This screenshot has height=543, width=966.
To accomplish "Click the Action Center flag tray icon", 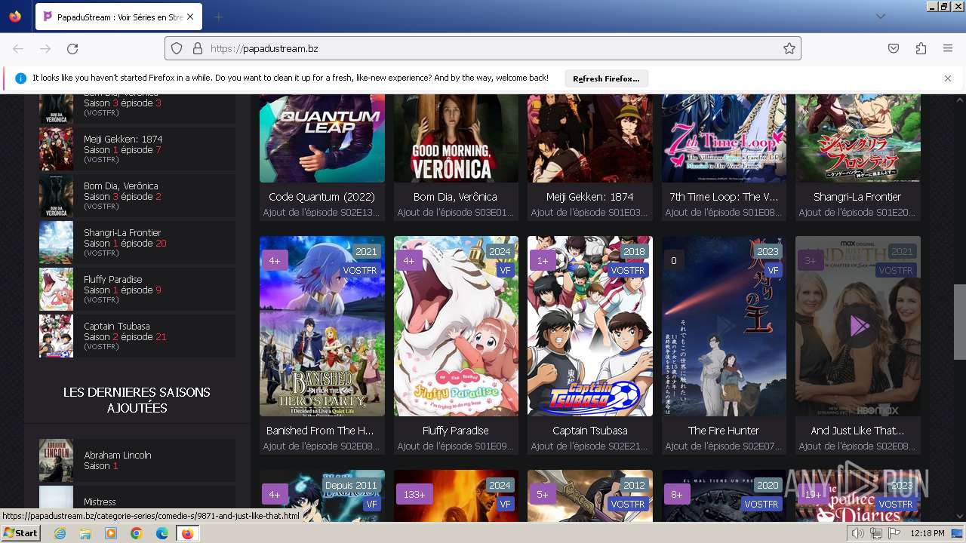I will (x=894, y=533).
